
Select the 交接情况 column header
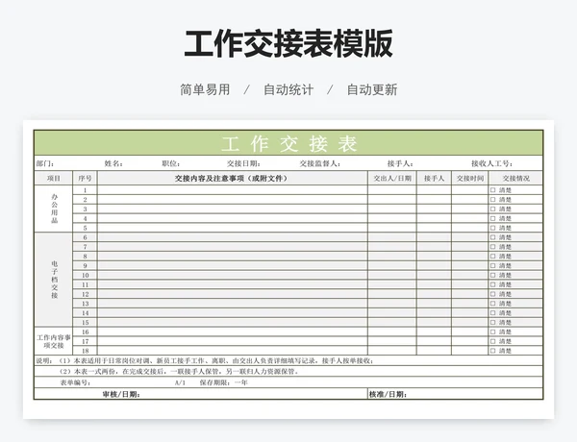(x=515, y=179)
